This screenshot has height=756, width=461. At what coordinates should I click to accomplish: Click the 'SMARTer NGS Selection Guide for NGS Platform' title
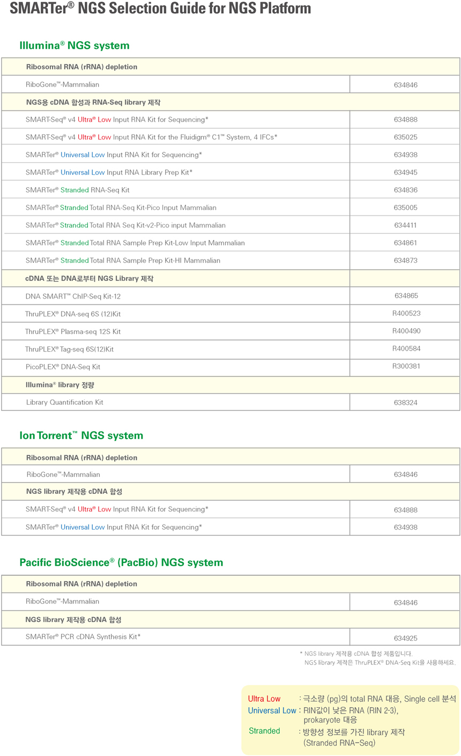[x=160, y=9]
